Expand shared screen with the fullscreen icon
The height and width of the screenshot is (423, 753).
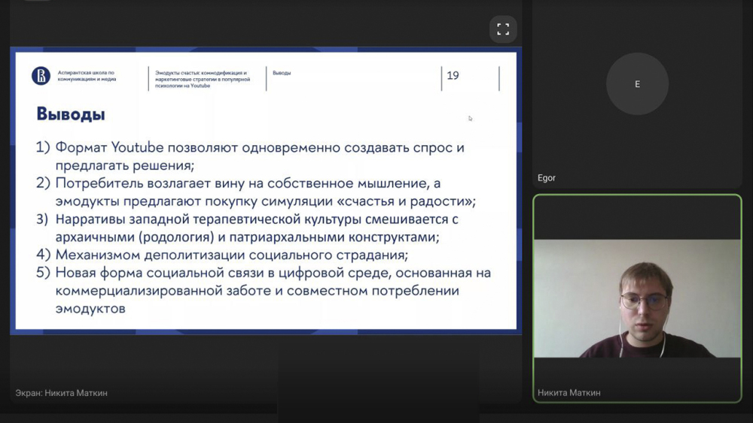[503, 29]
